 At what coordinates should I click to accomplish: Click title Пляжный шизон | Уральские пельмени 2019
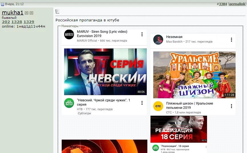coord(190,105)
